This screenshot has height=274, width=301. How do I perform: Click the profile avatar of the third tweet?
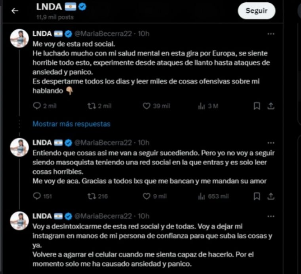click(19, 221)
